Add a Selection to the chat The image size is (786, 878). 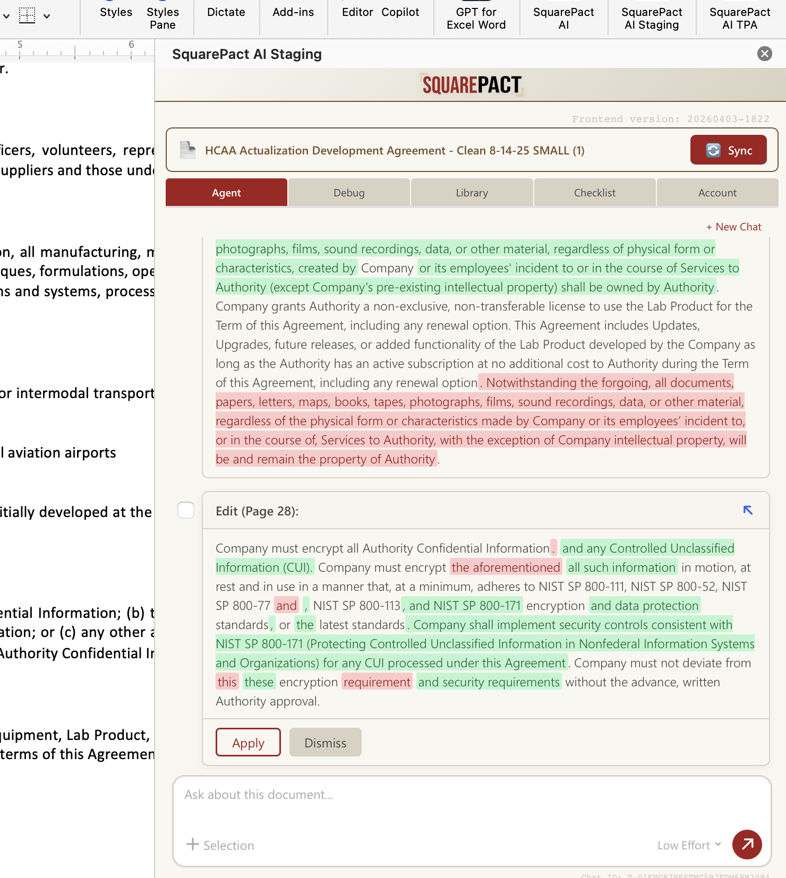(220, 845)
